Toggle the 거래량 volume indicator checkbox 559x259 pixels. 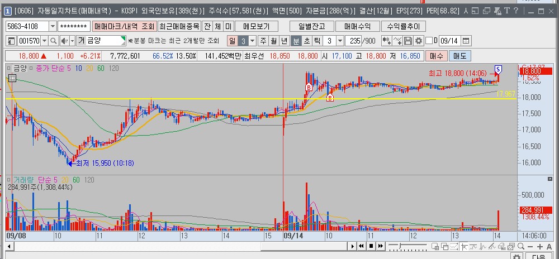pos(9,180)
